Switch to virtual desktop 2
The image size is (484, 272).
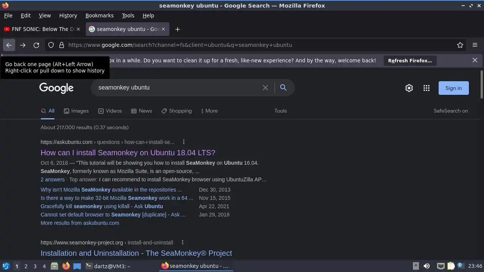[26, 266]
